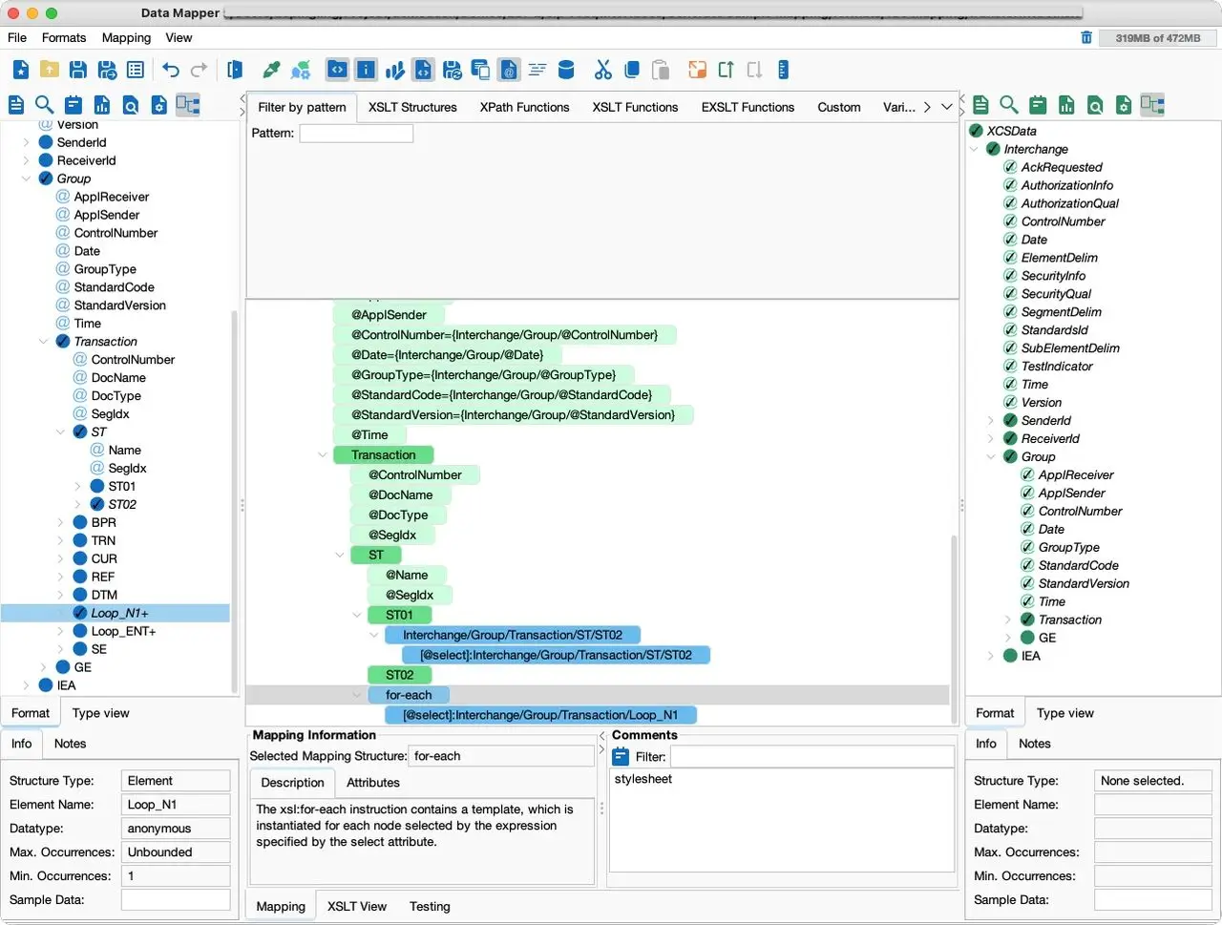This screenshot has height=925, width=1222.
Task: Select the [@select] Loop_N1 mapping node
Action: 540,715
